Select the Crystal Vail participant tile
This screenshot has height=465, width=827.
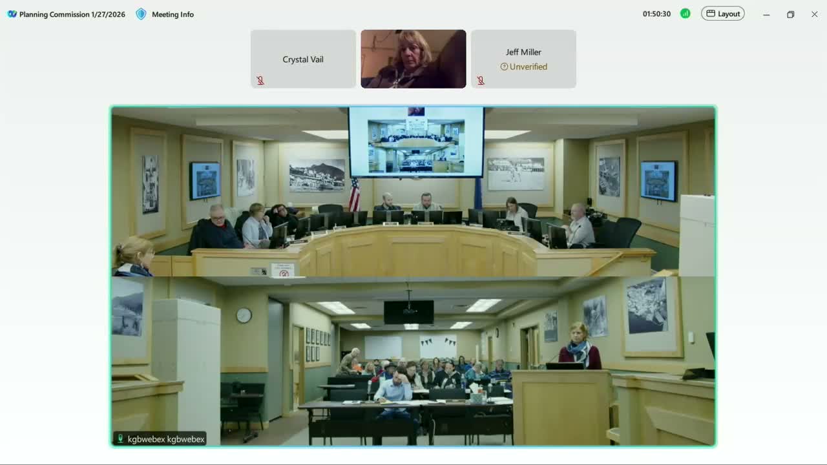303,59
